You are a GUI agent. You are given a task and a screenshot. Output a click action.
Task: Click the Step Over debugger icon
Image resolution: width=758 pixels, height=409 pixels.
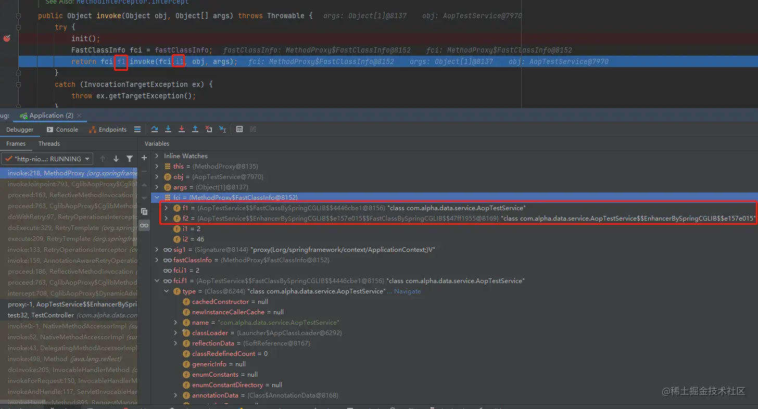click(x=155, y=129)
